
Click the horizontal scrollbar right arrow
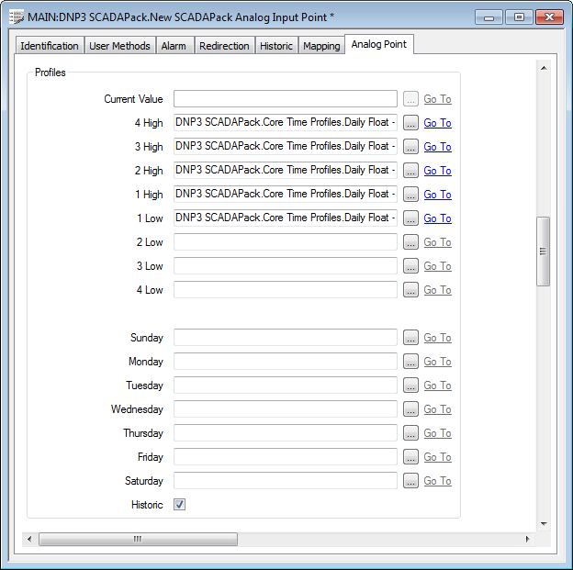click(527, 539)
